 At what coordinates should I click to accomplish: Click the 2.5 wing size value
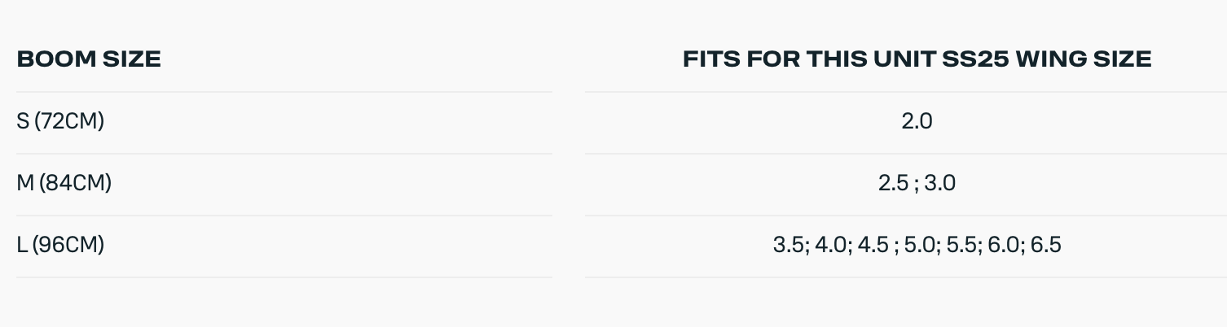click(x=893, y=184)
